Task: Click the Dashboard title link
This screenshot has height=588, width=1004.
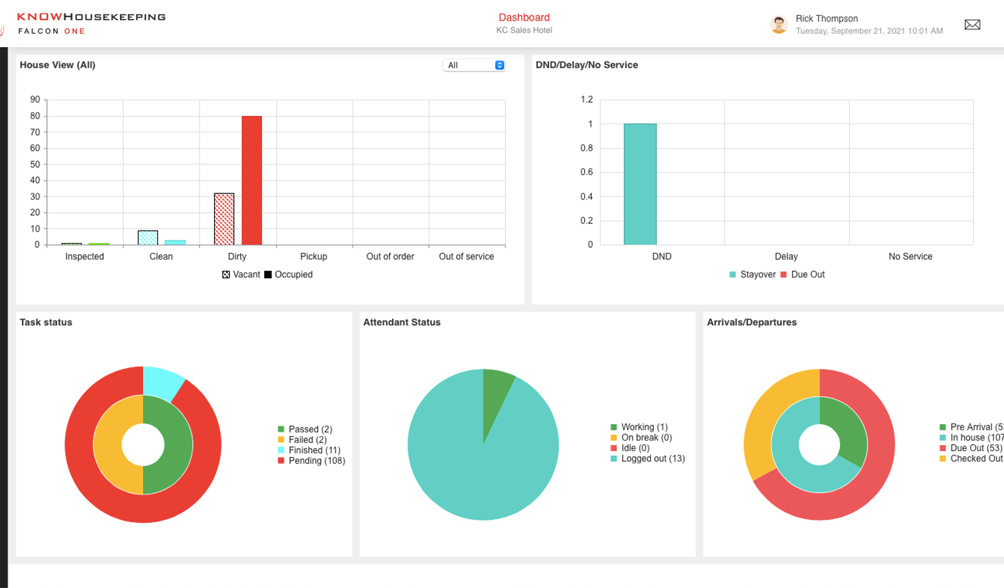Action: [x=524, y=18]
